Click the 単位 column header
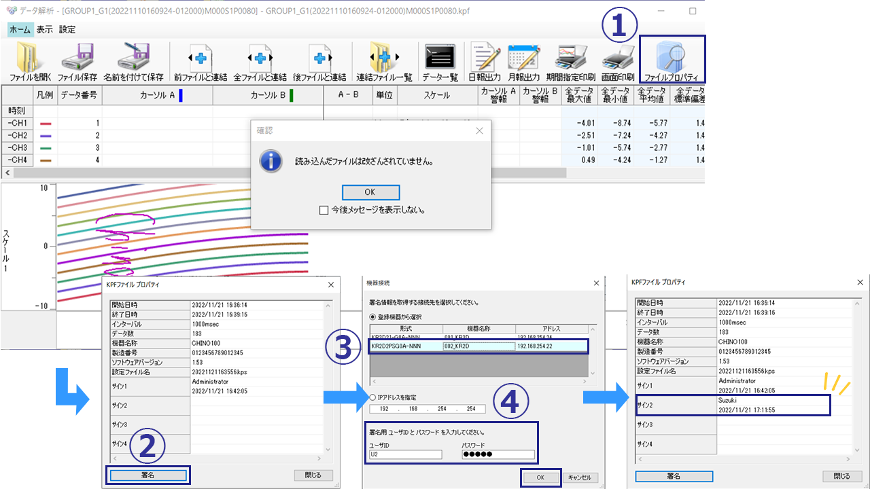The image size is (870, 489). click(x=385, y=95)
